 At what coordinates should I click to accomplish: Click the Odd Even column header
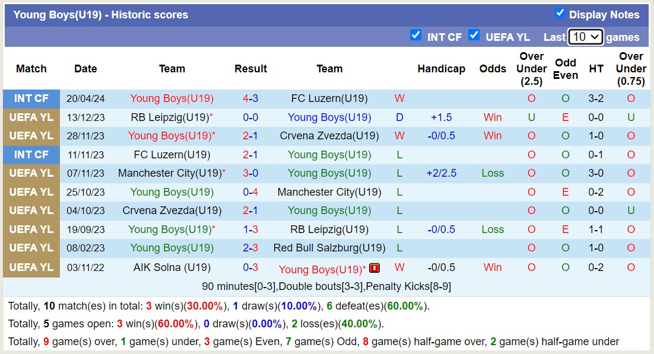point(566,69)
